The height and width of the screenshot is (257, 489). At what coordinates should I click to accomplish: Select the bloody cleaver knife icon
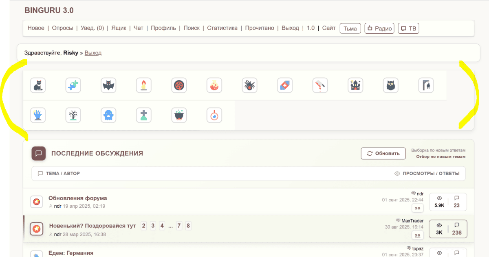click(320, 85)
